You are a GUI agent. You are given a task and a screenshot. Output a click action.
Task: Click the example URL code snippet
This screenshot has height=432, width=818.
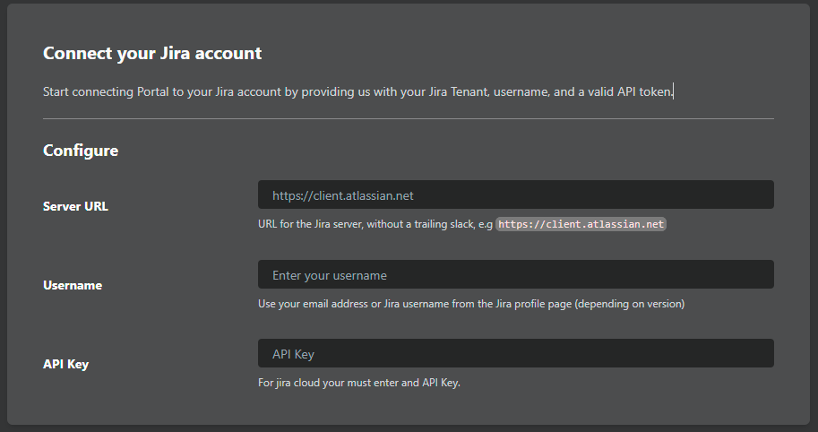(x=581, y=224)
